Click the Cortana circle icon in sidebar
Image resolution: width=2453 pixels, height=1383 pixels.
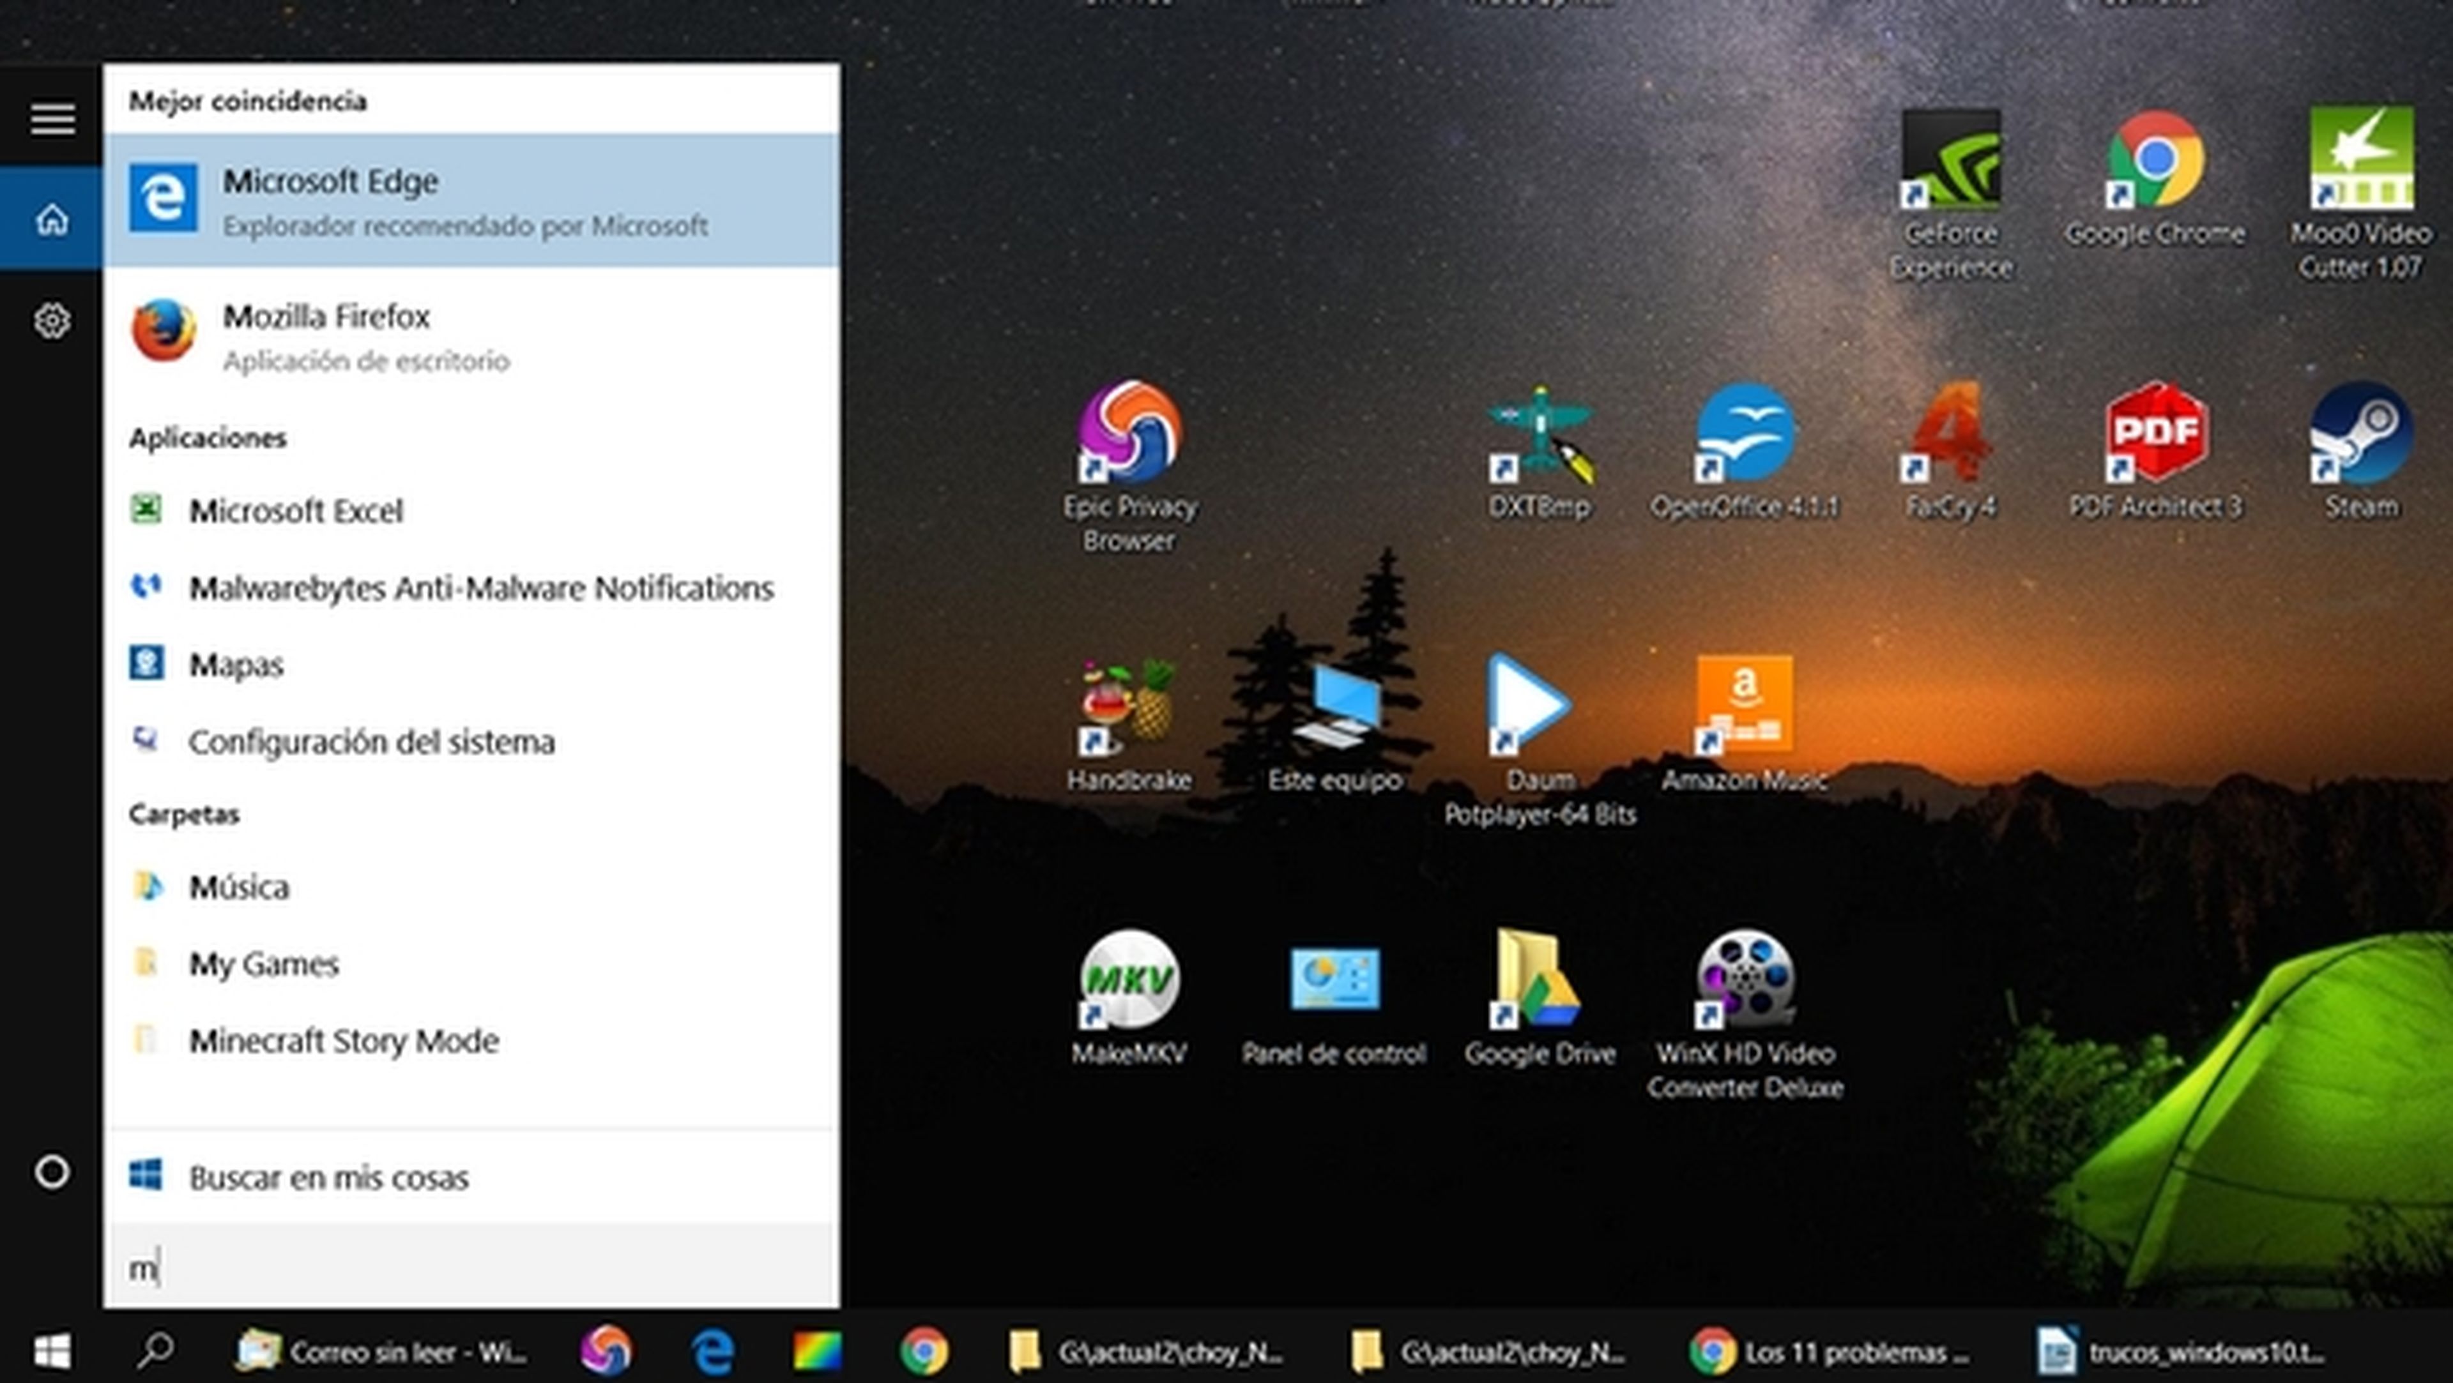(52, 1172)
